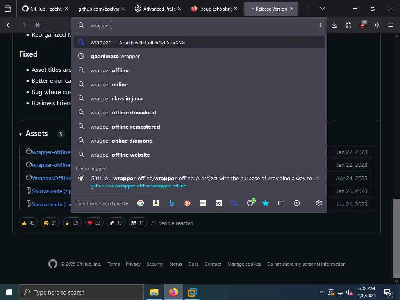Open the uBlock Origin extension icon
The width and height of the screenshot is (400, 300).
pos(363,25)
